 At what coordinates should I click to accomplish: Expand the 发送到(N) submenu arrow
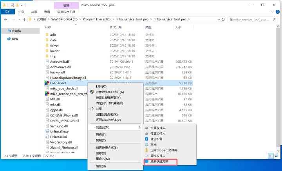point(139,127)
